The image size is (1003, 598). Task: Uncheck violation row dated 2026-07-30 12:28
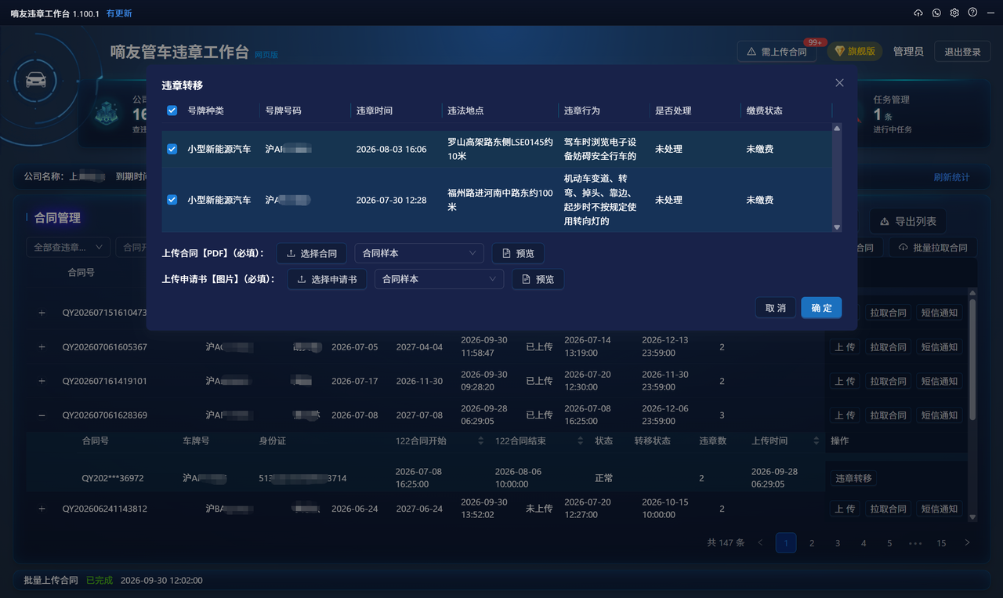[x=172, y=200]
